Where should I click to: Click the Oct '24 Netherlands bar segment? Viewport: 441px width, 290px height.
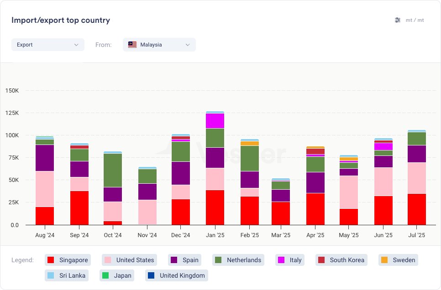pyautogui.click(x=113, y=170)
